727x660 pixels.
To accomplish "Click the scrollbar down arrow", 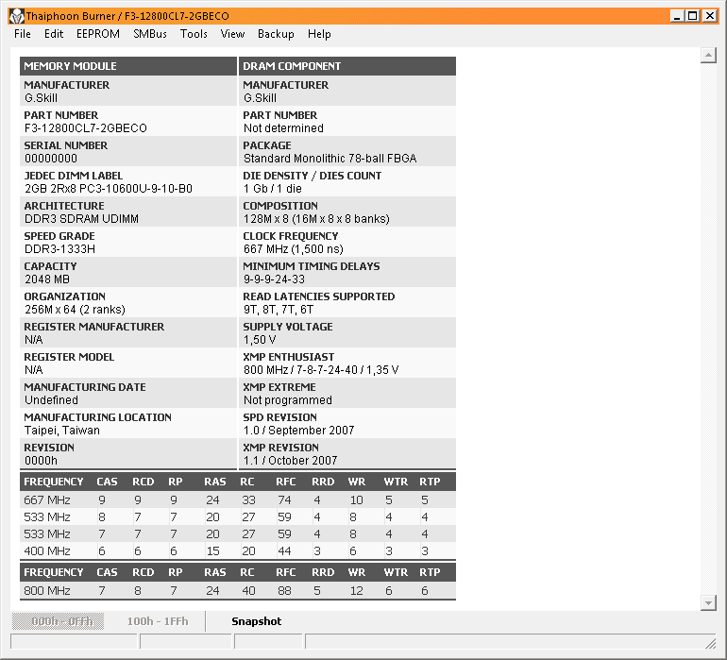I will click(708, 602).
